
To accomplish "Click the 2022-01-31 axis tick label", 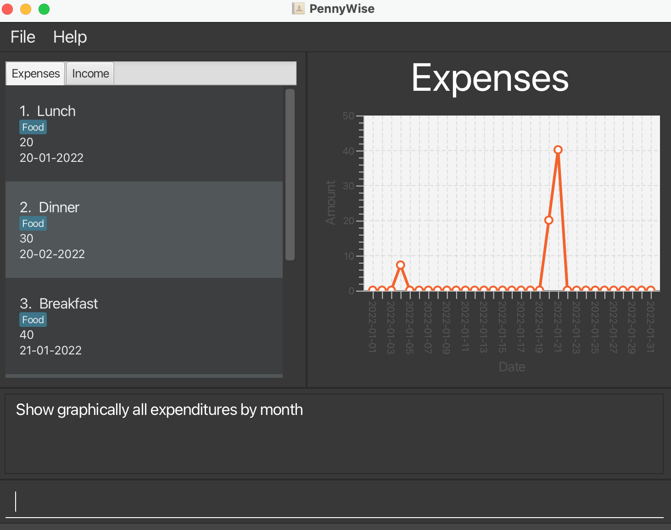I will pyautogui.click(x=650, y=327).
